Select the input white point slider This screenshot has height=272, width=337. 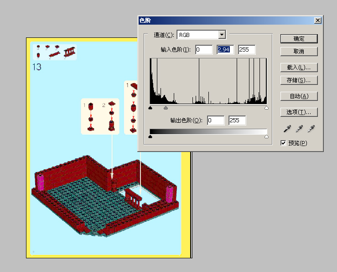tap(266, 108)
